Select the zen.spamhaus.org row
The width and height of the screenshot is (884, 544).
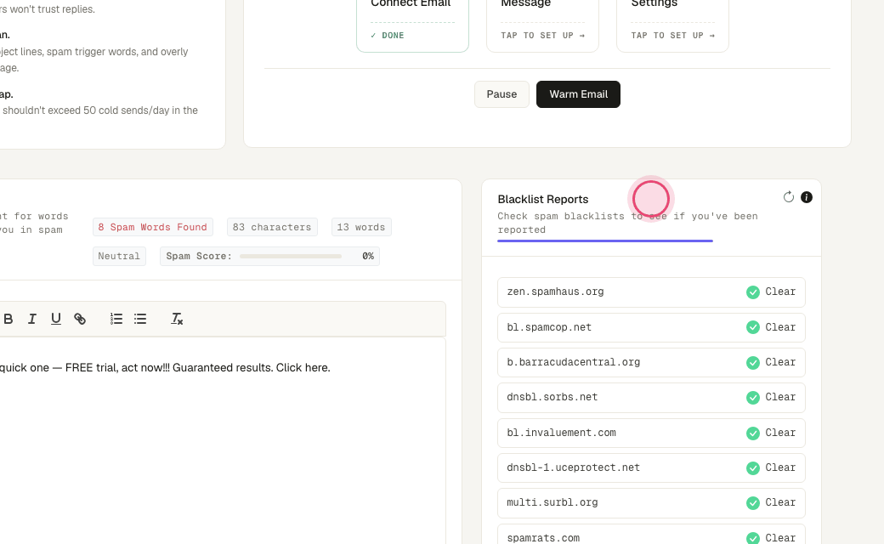click(x=651, y=292)
